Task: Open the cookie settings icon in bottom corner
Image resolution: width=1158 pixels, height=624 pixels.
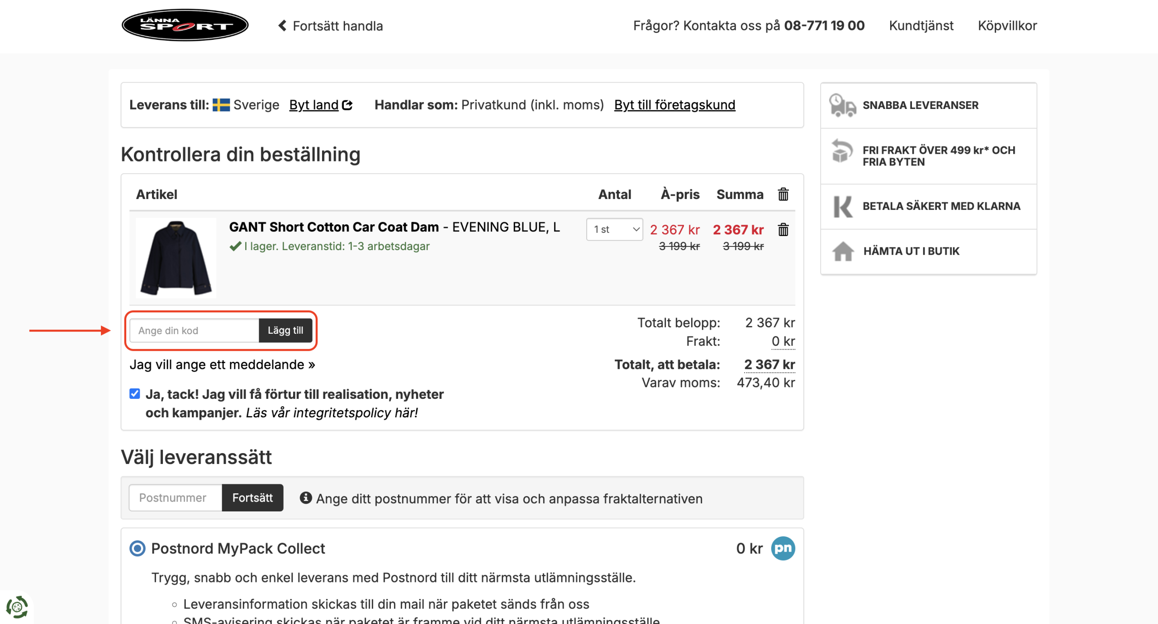Action: (x=17, y=607)
